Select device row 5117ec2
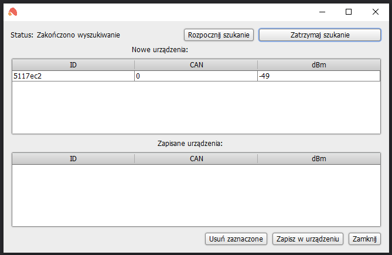This screenshot has height=255, width=392. tap(196, 76)
